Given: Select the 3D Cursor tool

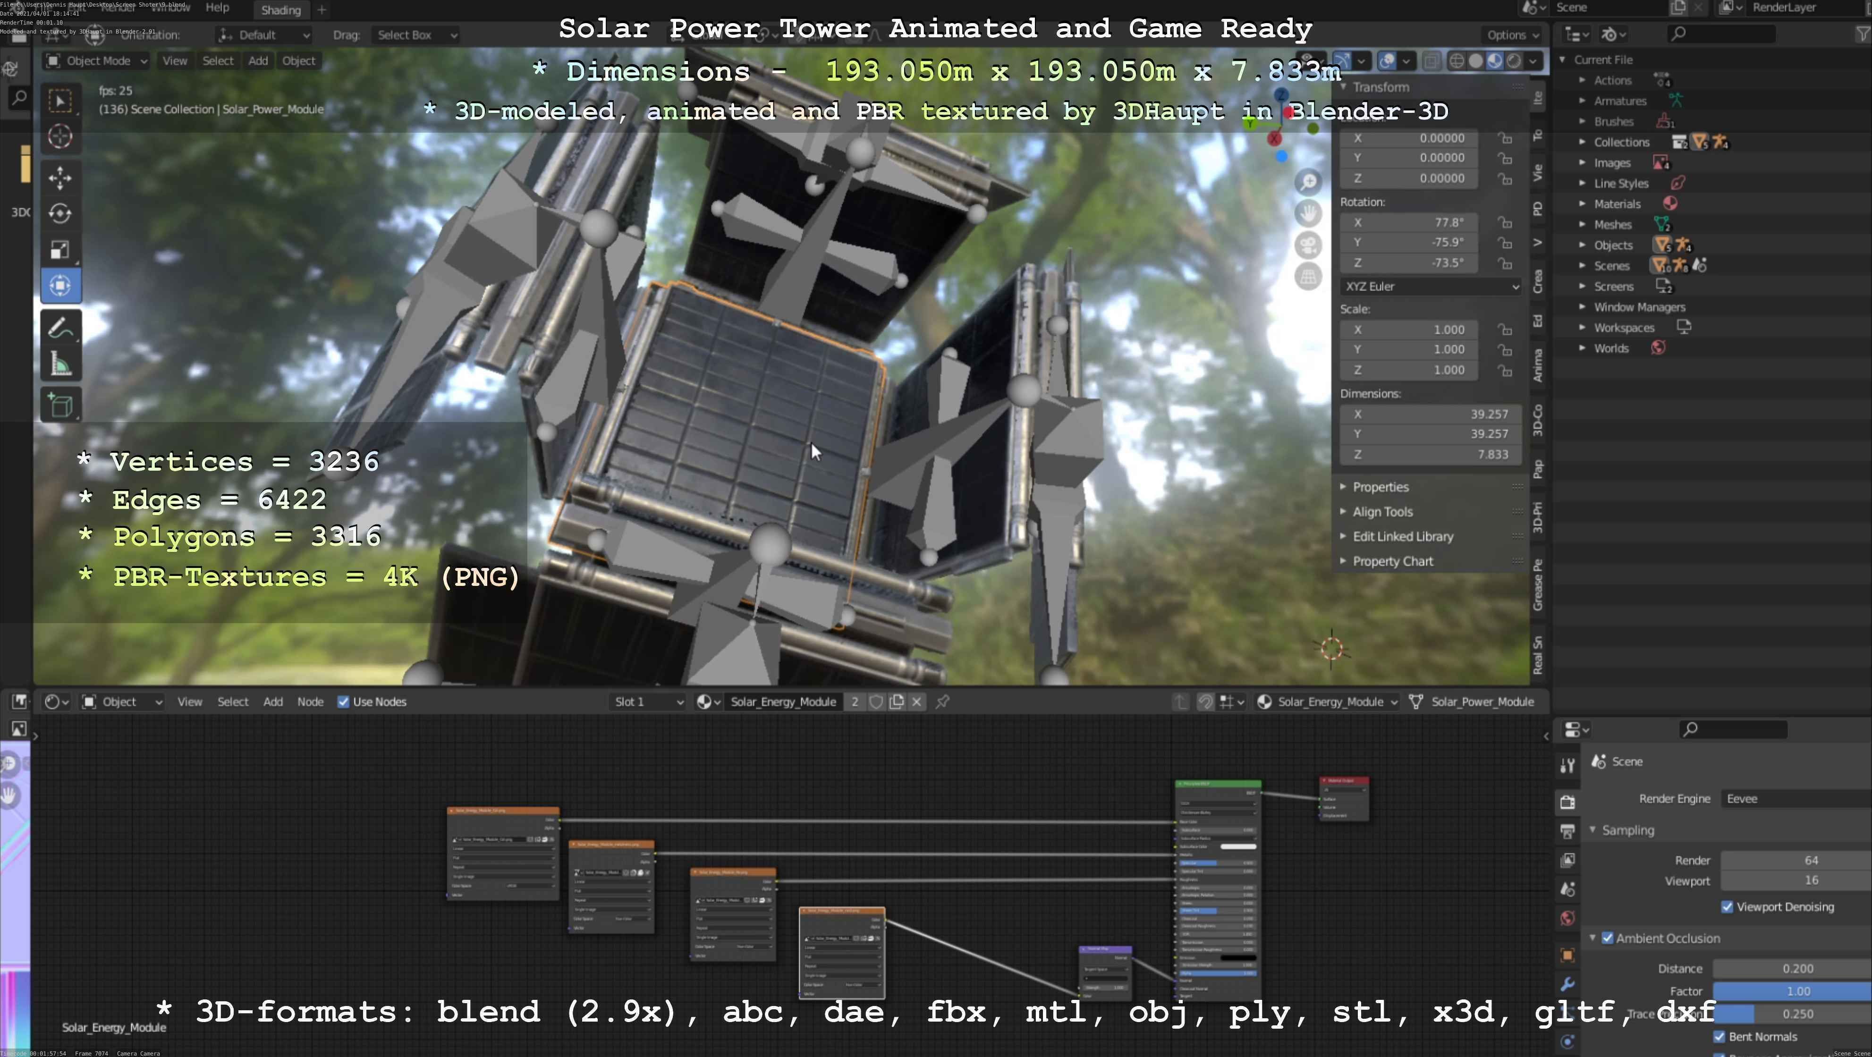Looking at the screenshot, I should 59,136.
